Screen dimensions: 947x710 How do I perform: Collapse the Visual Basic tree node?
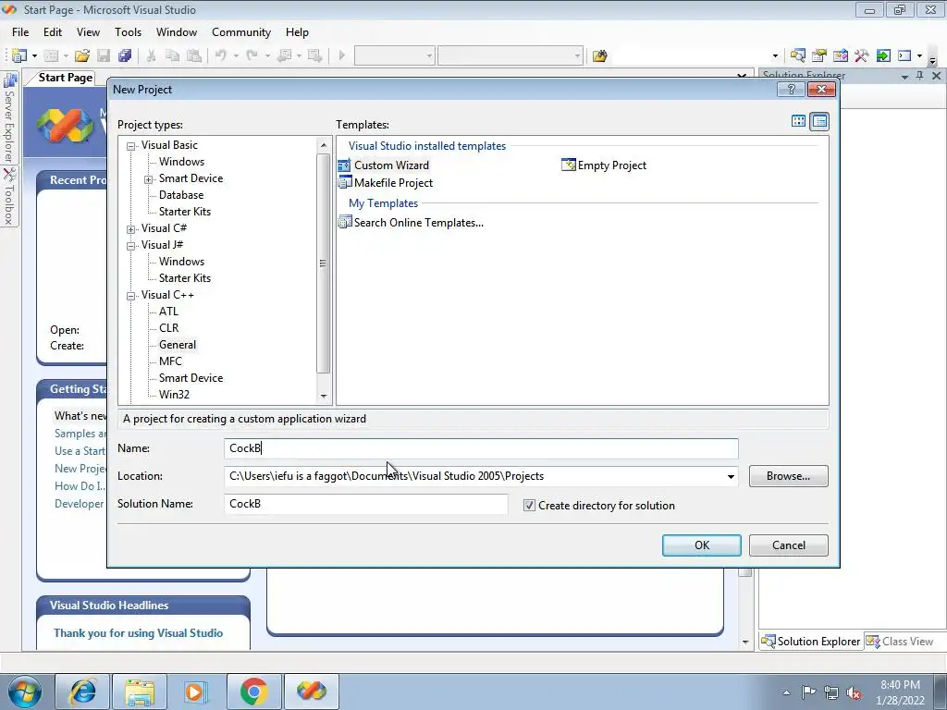point(130,145)
